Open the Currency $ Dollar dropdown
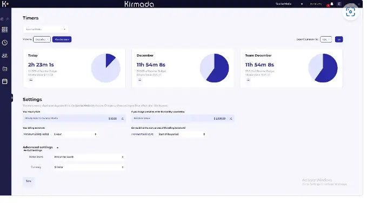 click(89, 167)
